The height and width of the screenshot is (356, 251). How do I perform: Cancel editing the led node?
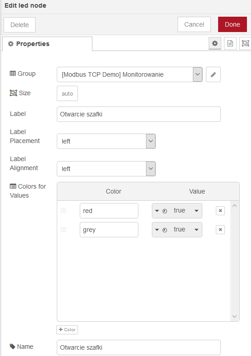pos(194,24)
